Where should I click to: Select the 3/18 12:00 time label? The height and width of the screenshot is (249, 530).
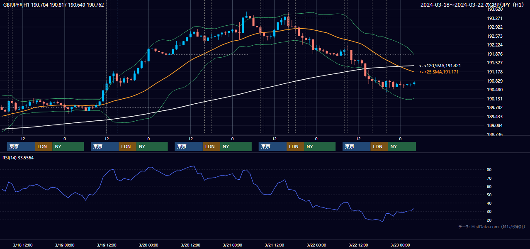[x=22, y=245]
